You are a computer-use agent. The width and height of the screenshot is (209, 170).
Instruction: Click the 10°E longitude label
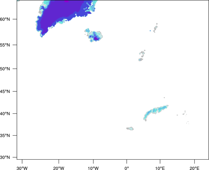pyautogui.click(x=160, y=168)
